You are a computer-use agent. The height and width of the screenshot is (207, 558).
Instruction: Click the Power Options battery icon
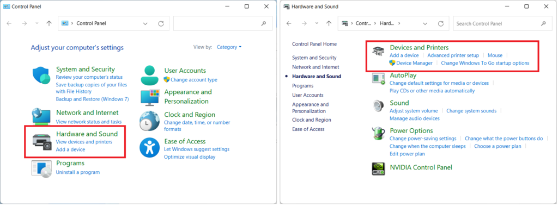click(x=378, y=134)
